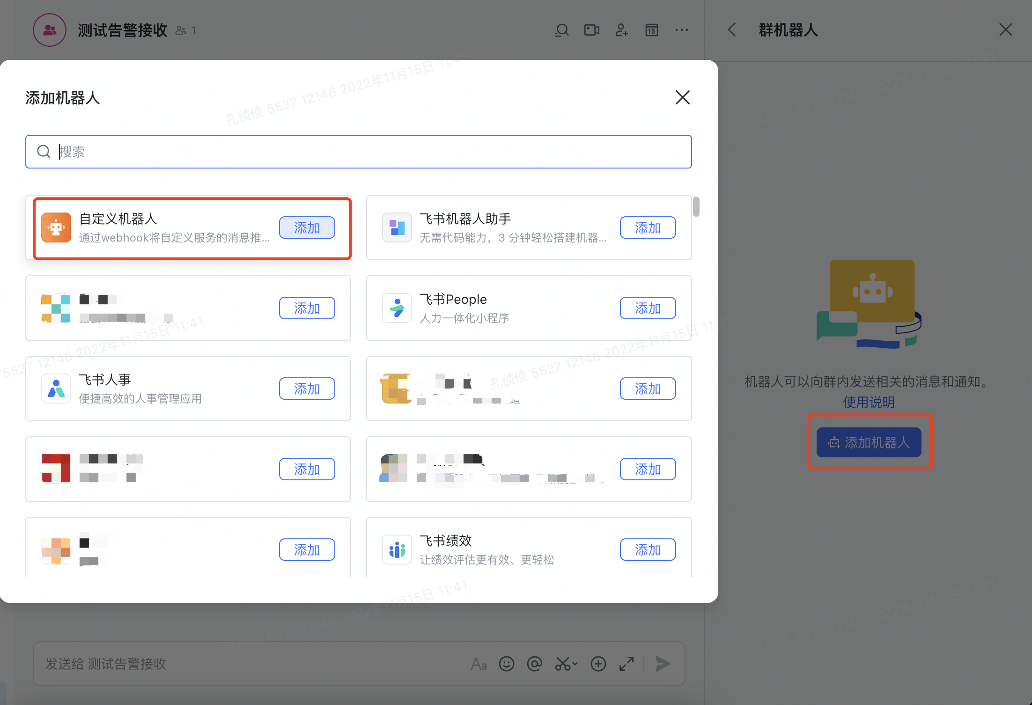Add the 飞书机器人助手 bot

(x=648, y=228)
